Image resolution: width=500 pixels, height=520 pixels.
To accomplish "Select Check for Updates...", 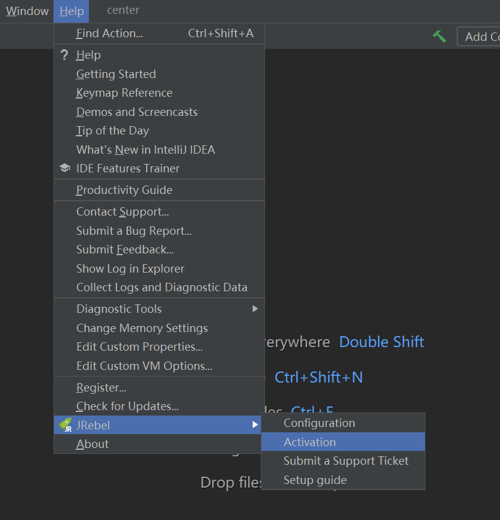I will click(159, 407).
